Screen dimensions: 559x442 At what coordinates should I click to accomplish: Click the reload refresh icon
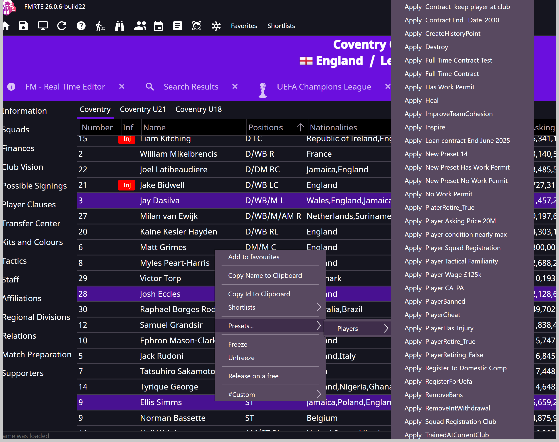pyautogui.click(x=62, y=26)
